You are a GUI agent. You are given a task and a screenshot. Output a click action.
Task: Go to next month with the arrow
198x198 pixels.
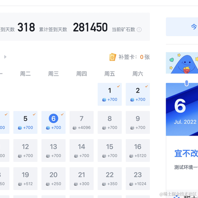(5, 57)
